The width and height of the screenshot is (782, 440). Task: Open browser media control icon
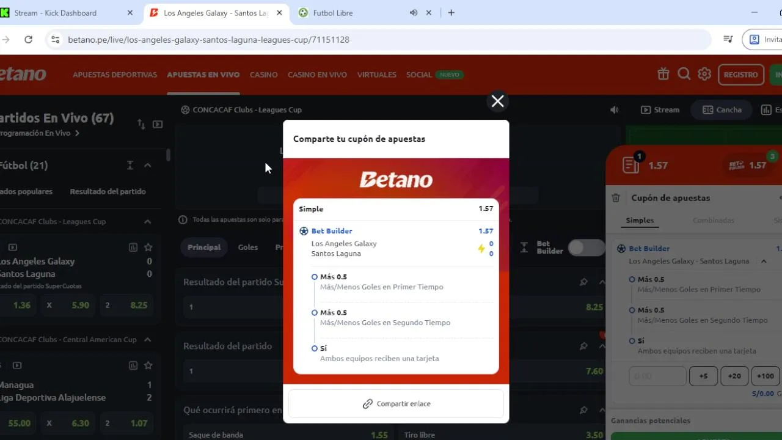728,39
